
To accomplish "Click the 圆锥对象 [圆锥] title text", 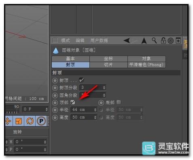I will (x=79, y=50).
